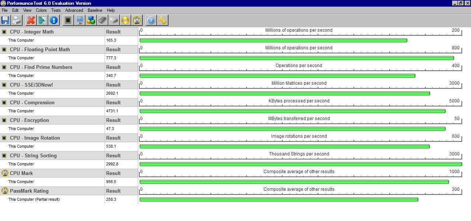Select the PassMark Rating header label

click(x=29, y=191)
